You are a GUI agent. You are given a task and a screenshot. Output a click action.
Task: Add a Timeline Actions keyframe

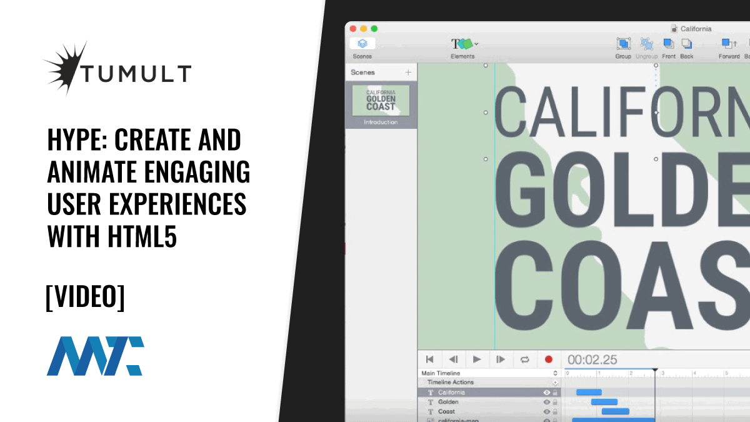[554, 382]
